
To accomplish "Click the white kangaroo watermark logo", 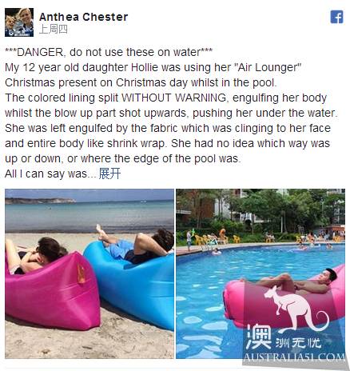I will tap(296, 309).
